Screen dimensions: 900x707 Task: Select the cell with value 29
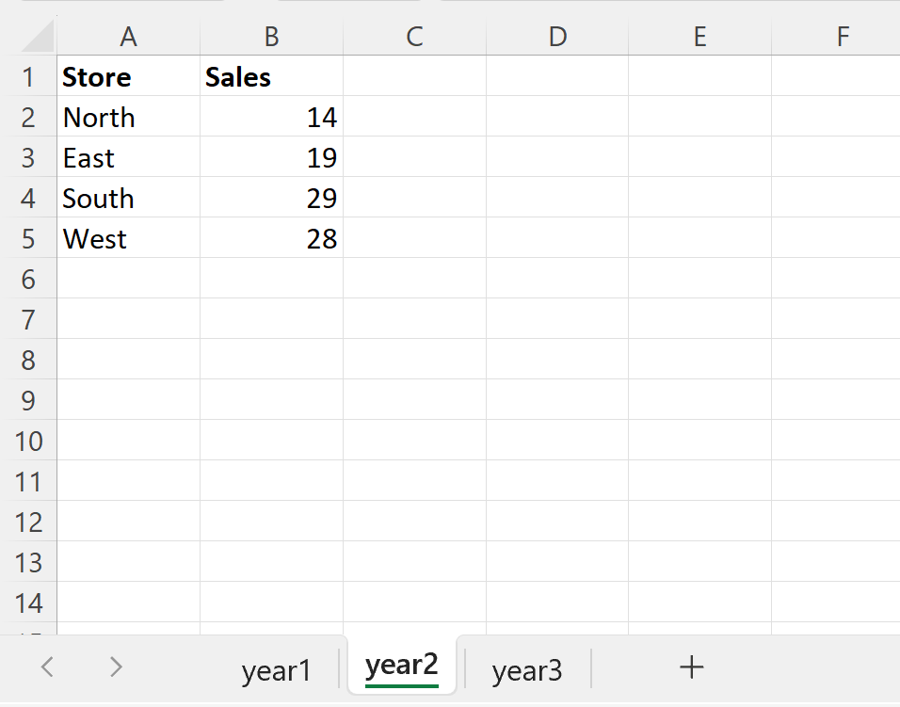tap(271, 198)
